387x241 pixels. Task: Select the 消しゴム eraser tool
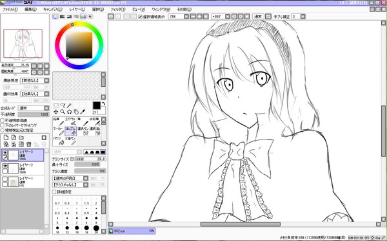(x=70, y=131)
